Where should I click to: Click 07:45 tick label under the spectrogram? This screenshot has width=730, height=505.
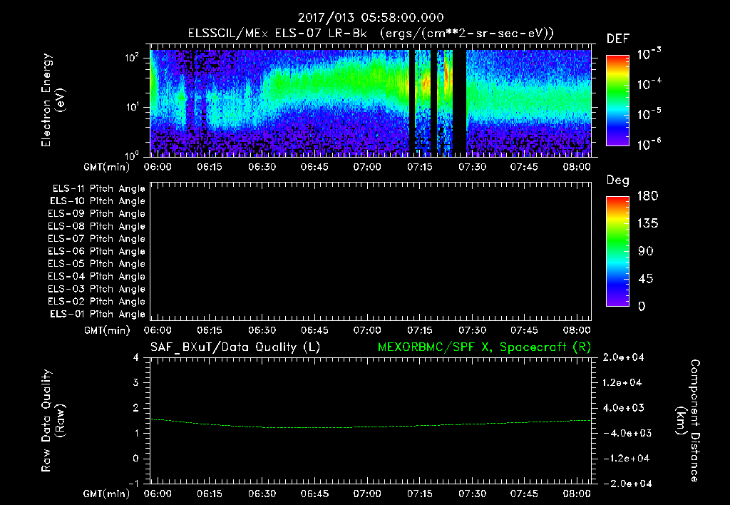[x=524, y=167]
